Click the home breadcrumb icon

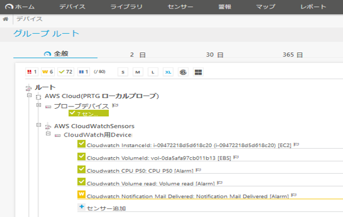(6, 19)
